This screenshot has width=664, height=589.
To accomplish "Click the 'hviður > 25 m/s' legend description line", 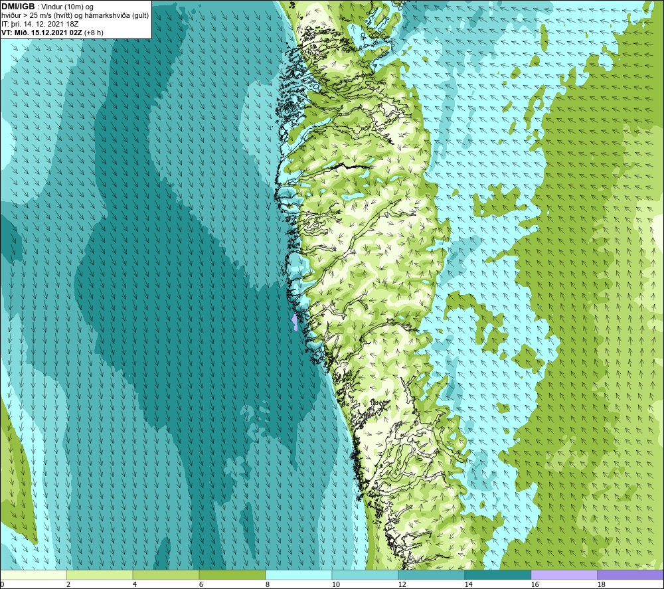I will point(76,16).
